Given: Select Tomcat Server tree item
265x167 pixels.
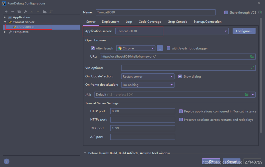Looking at the screenshot, I should (x=24, y=22).
